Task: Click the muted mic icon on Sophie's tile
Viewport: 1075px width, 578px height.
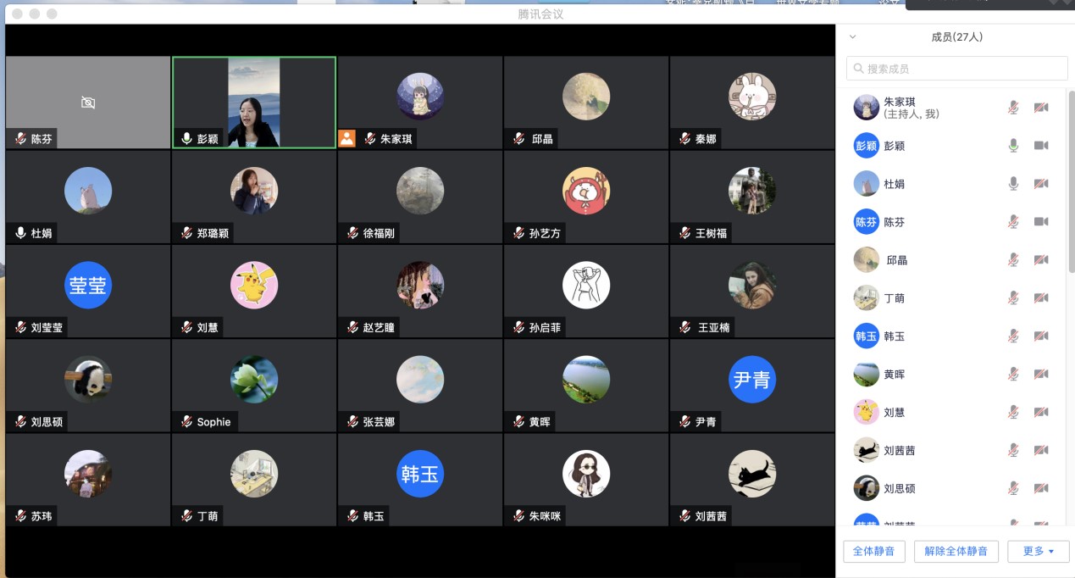Action: pyautogui.click(x=187, y=421)
